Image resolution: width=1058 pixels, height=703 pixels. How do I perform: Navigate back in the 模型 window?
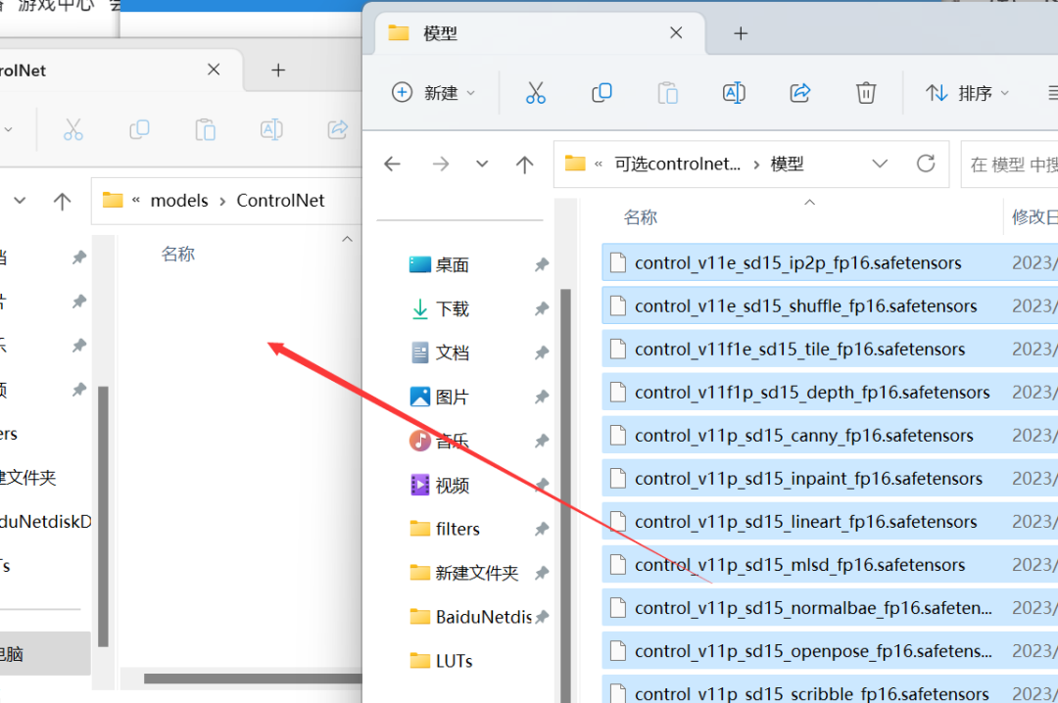pos(393,164)
